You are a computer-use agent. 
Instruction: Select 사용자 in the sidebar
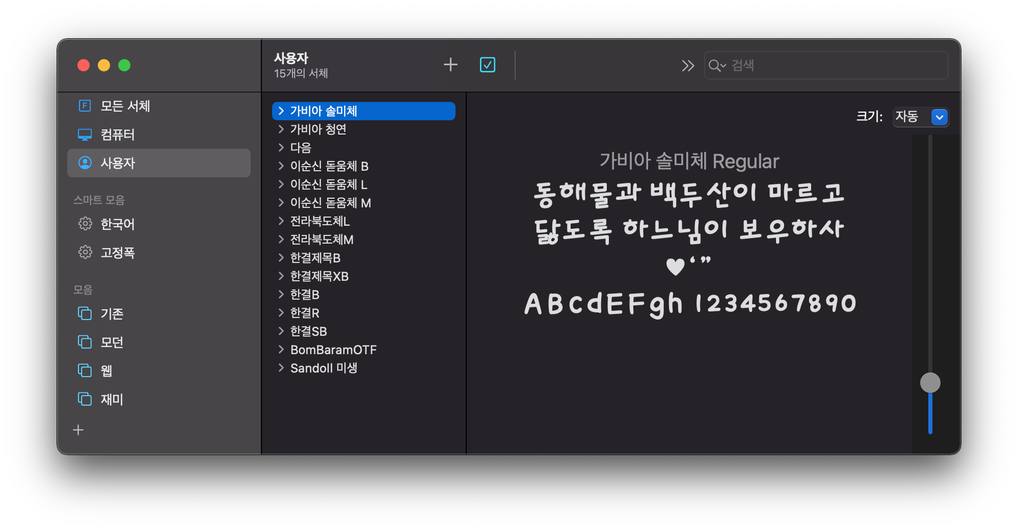159,163
